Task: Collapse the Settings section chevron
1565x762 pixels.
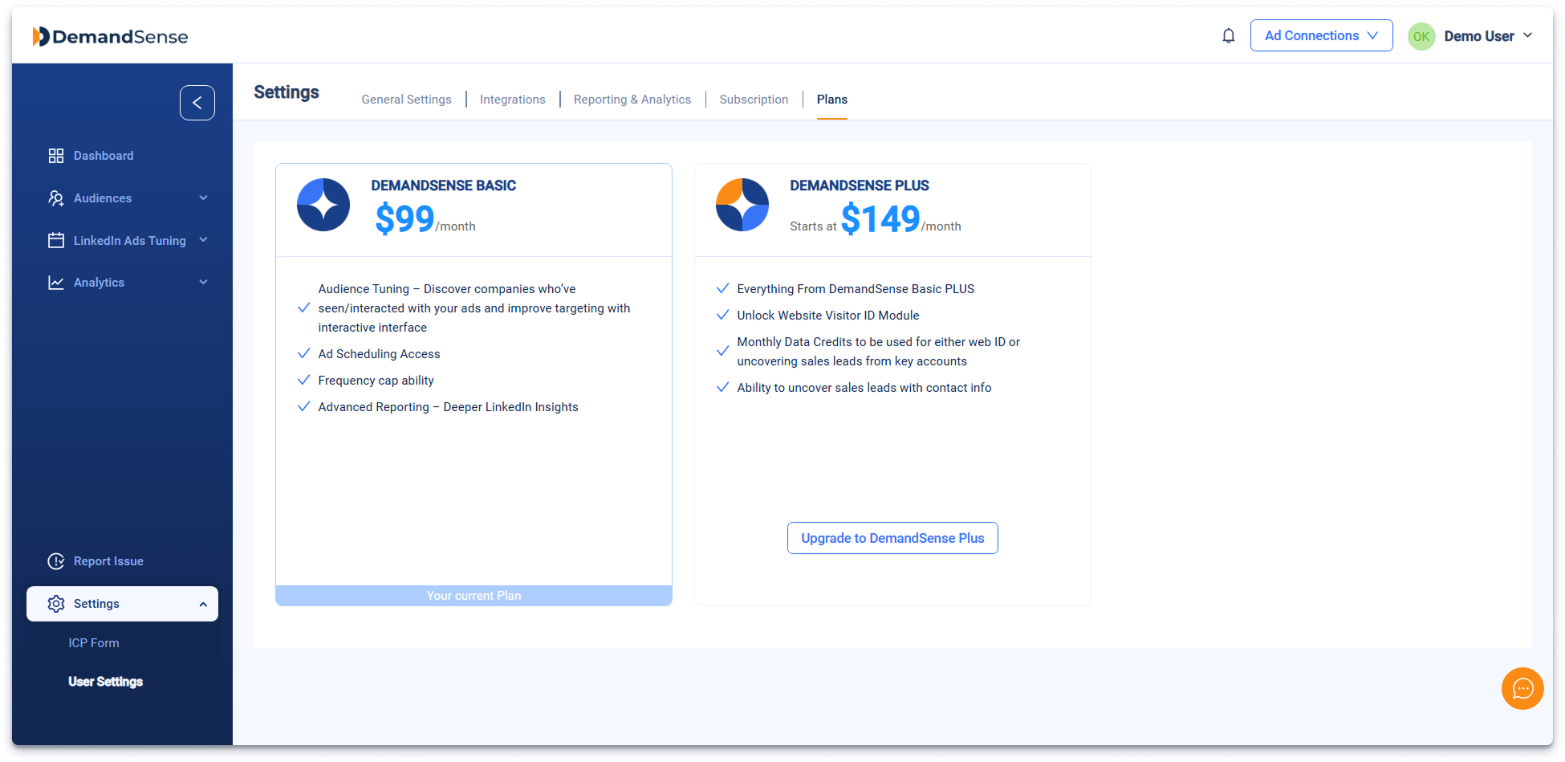Action: (x=203, y=604)
